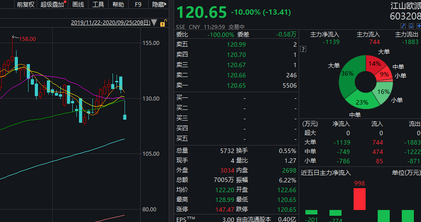Click the bell price alert icon
The width and height of the screenshot is (421, 222).
pyautogui.click(x=411, y=26)
